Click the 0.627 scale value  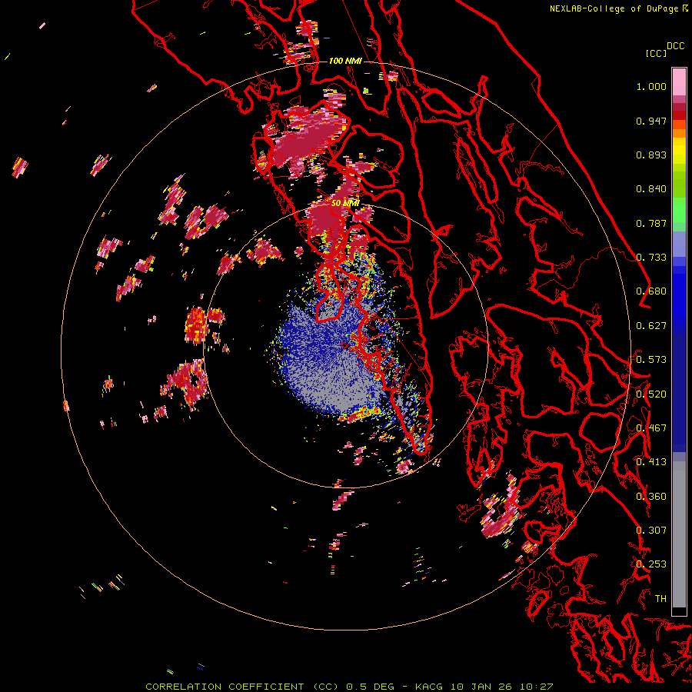pyautogui.click(x=651, y=326)
